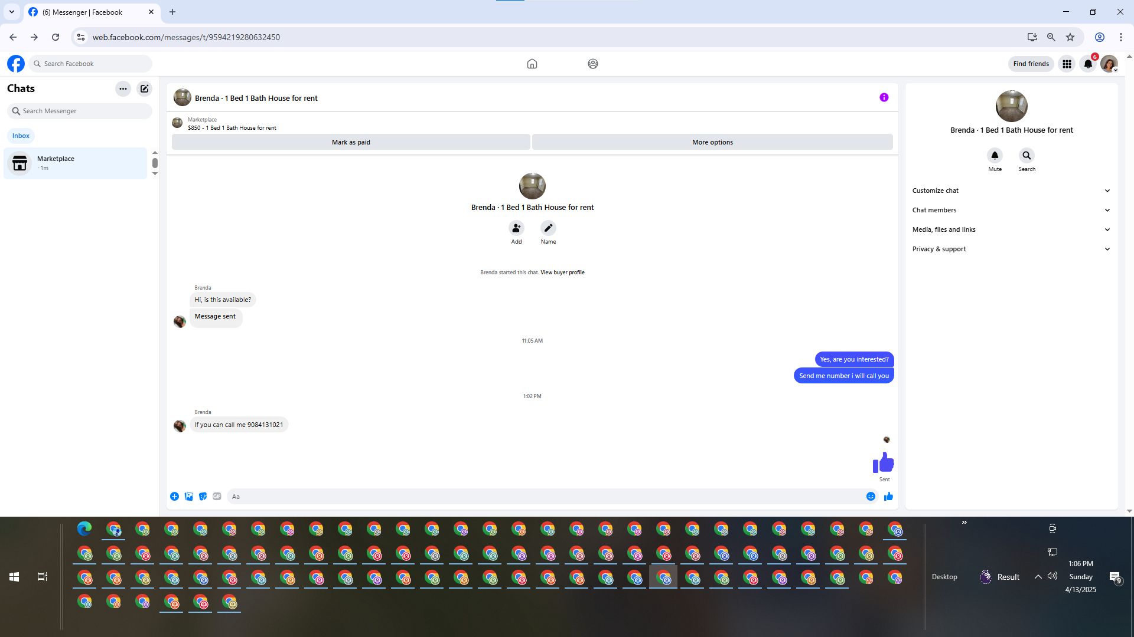Toggle conversation information panel icon
The width and height of the screenshot is (1134, 637).
(884, 97)
